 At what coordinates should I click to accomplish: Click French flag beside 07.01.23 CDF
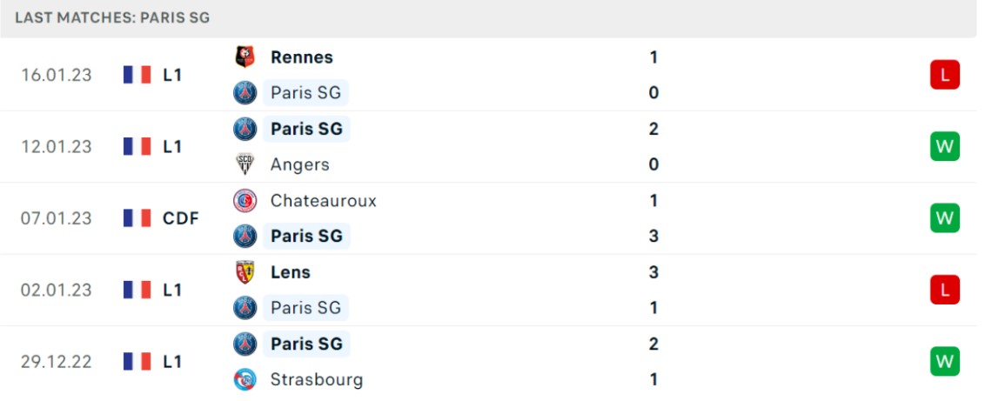pos(137,218)
